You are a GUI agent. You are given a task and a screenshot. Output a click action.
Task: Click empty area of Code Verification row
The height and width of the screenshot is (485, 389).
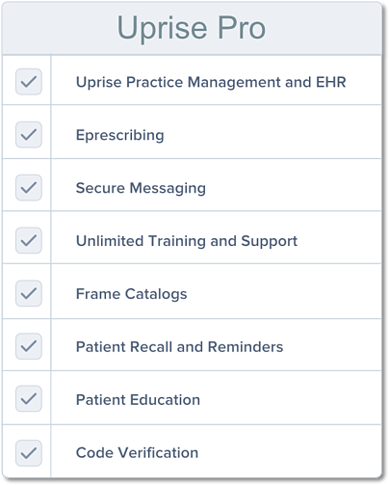pyautogui.click(x=289, y=450)
